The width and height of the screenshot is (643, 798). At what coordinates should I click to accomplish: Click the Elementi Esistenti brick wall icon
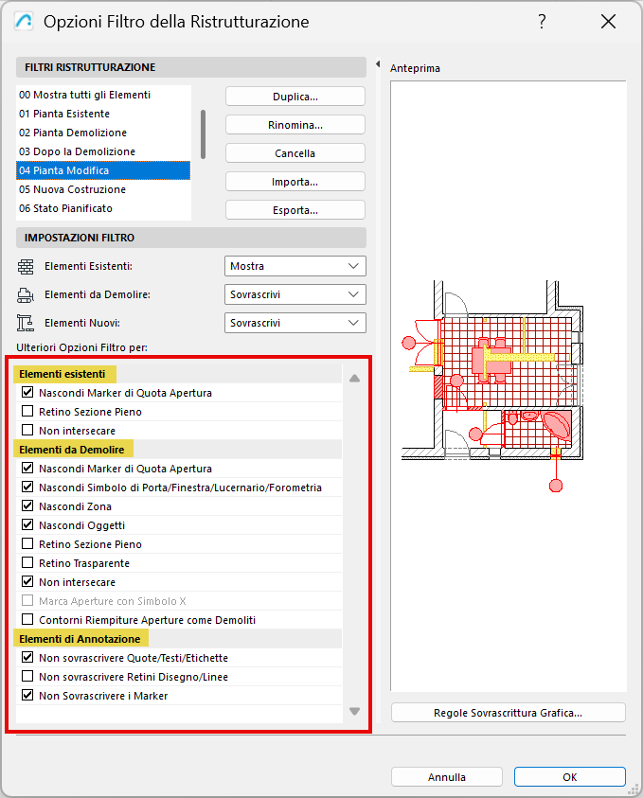(26, 266)
